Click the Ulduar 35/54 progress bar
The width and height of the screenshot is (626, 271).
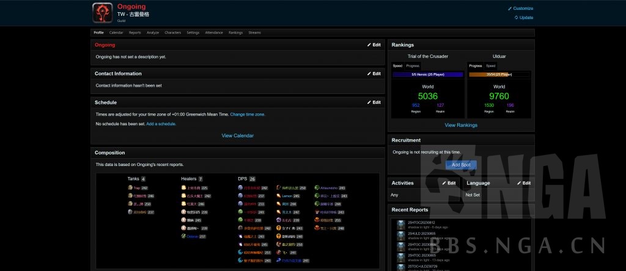(499, 74)
